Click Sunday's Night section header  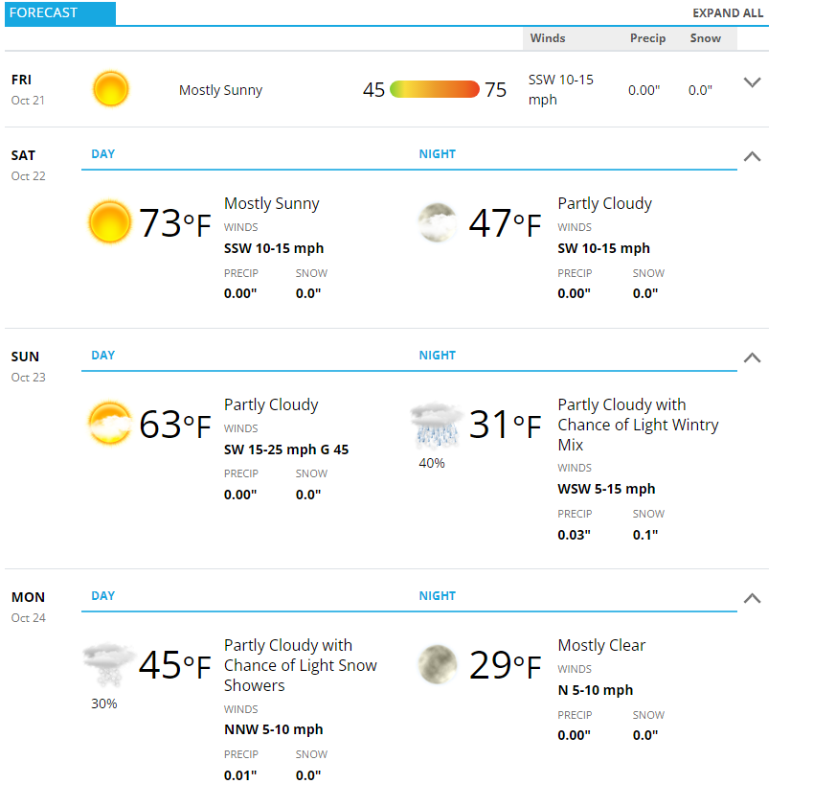click(x=437, y=356)
